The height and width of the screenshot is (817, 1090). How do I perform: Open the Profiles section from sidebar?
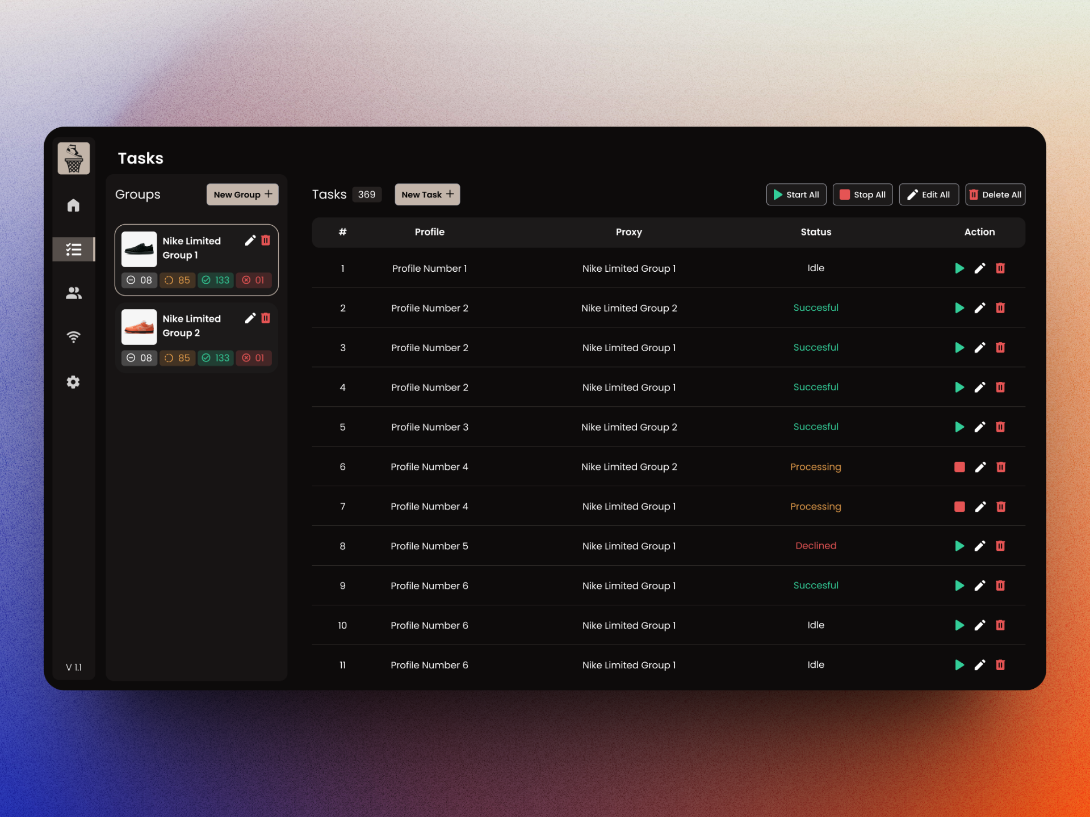pos(74,293)
